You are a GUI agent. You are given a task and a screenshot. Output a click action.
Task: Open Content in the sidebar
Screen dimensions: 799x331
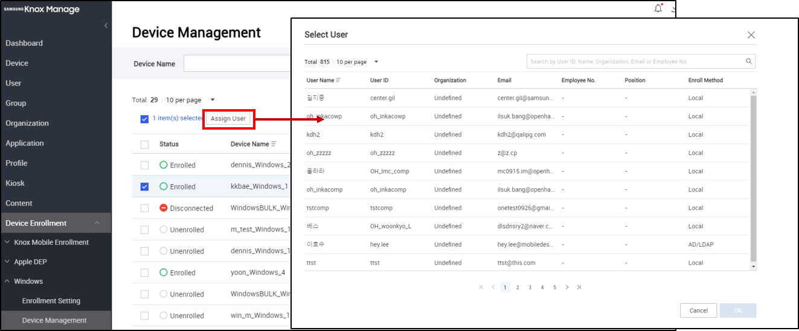pyautogui.click(x=19, y=203)
